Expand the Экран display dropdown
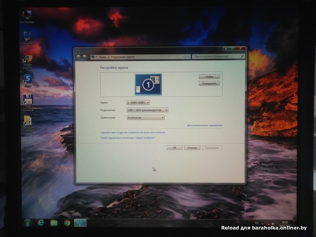 138,102
